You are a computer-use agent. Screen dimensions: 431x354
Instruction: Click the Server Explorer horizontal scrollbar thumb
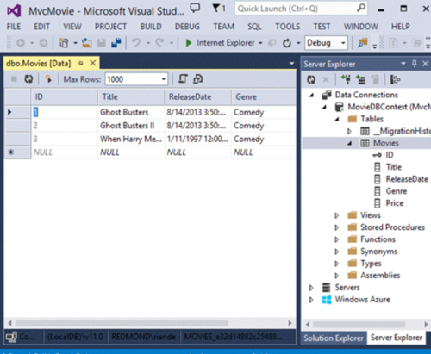[x=359, y=325]
